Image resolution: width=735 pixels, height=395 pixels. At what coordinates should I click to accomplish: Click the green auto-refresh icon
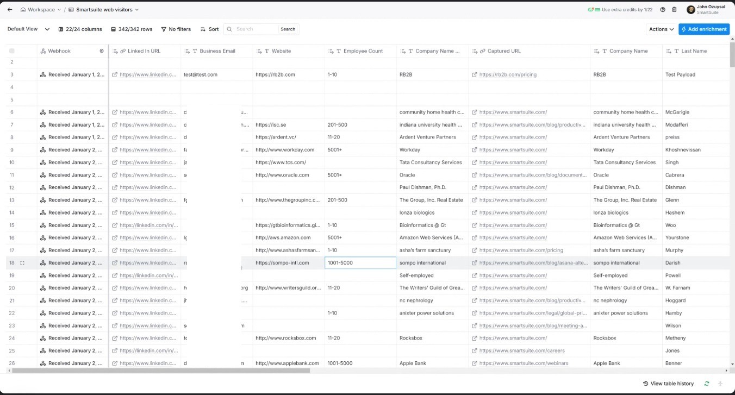click(707, 384)
